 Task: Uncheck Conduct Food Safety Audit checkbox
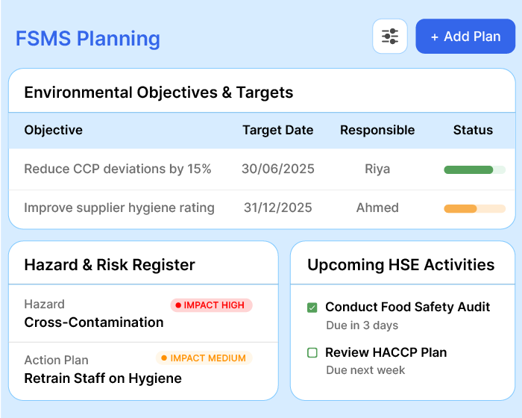coord(312,308)
